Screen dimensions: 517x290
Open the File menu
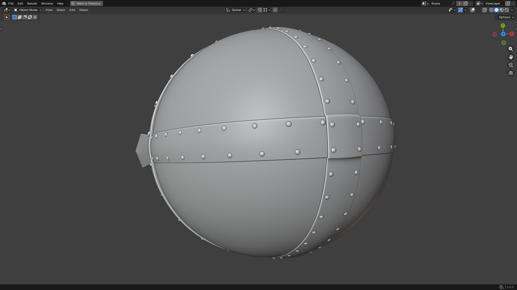pyautogui.click(x=11, y=3)
